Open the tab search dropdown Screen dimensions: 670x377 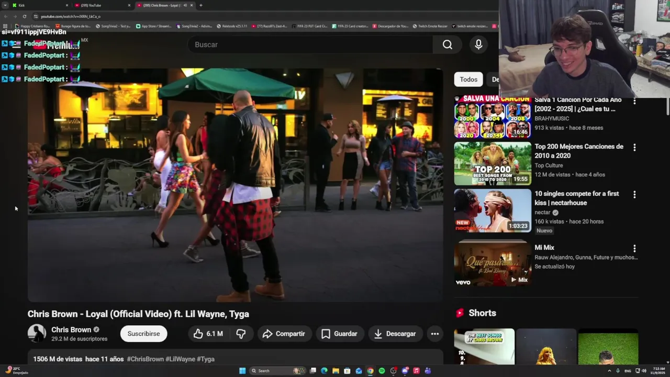click(5, 5)
